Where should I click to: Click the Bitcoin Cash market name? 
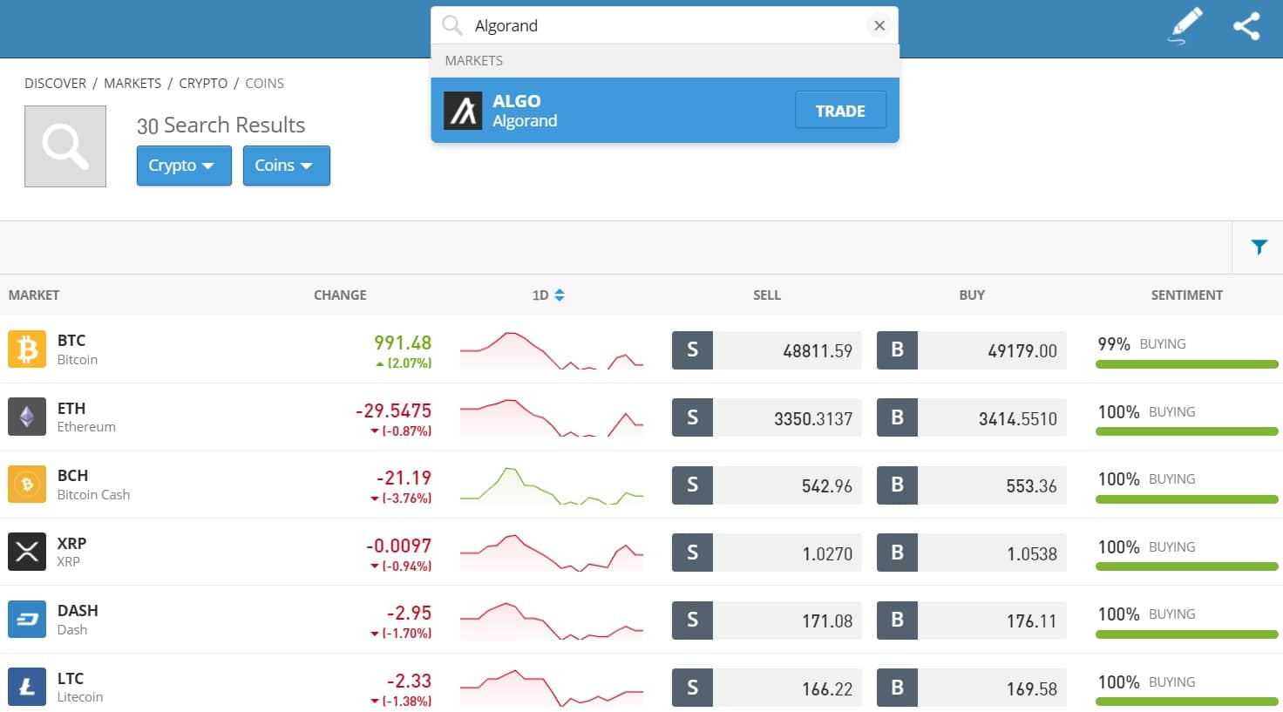[x=93, y=495]
